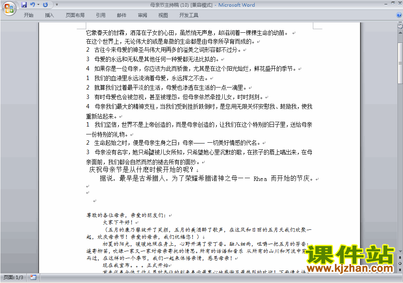Viewport: 403px width, 283px height.
Task: Open the 开始 ribbon tab
Action: 28,15
